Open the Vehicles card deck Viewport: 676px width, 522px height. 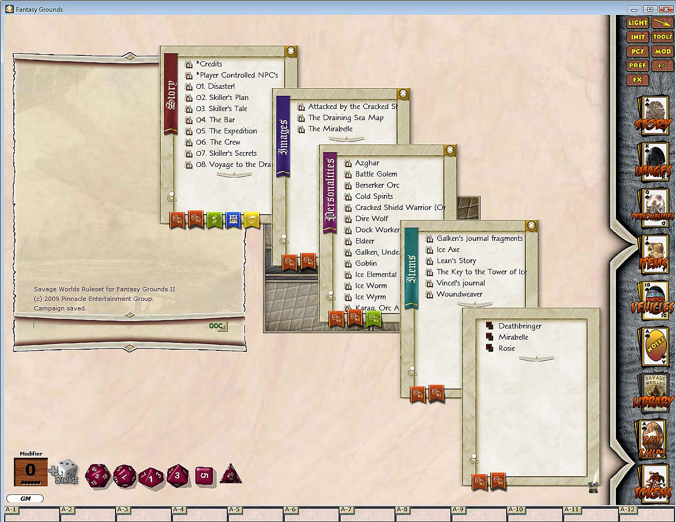tap(652, 300)
